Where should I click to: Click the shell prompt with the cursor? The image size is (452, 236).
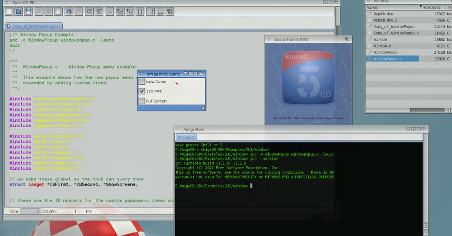[x=214, y=186]
